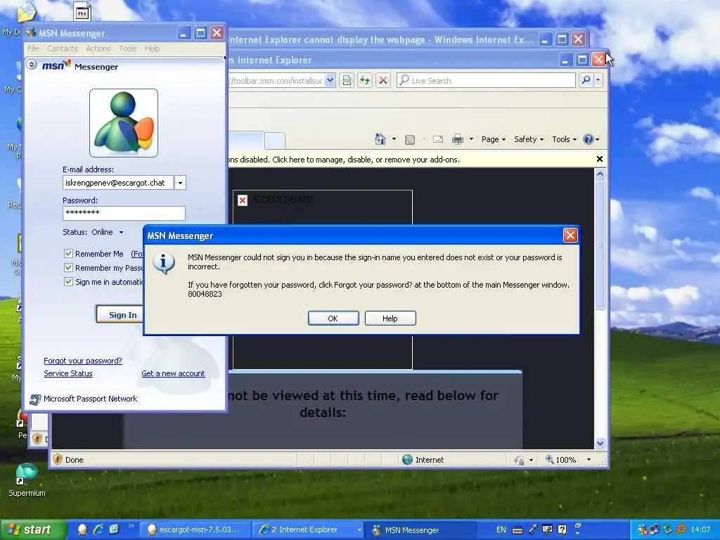Click the round chevron icon beside msn logo

(32, 64)
